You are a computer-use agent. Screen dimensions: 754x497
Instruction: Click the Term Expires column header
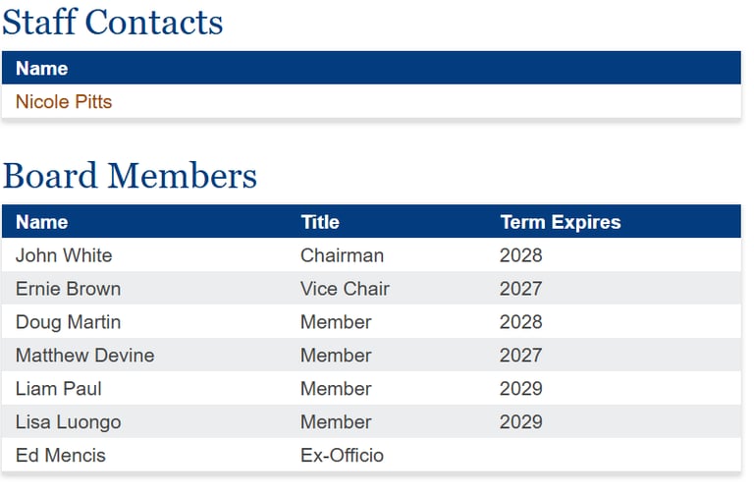point(561,222)
